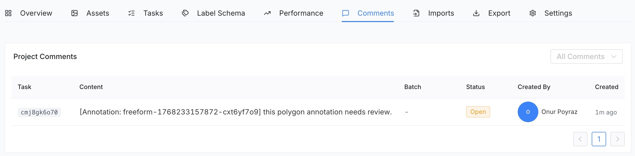Open the Export tab

(499, 13)
